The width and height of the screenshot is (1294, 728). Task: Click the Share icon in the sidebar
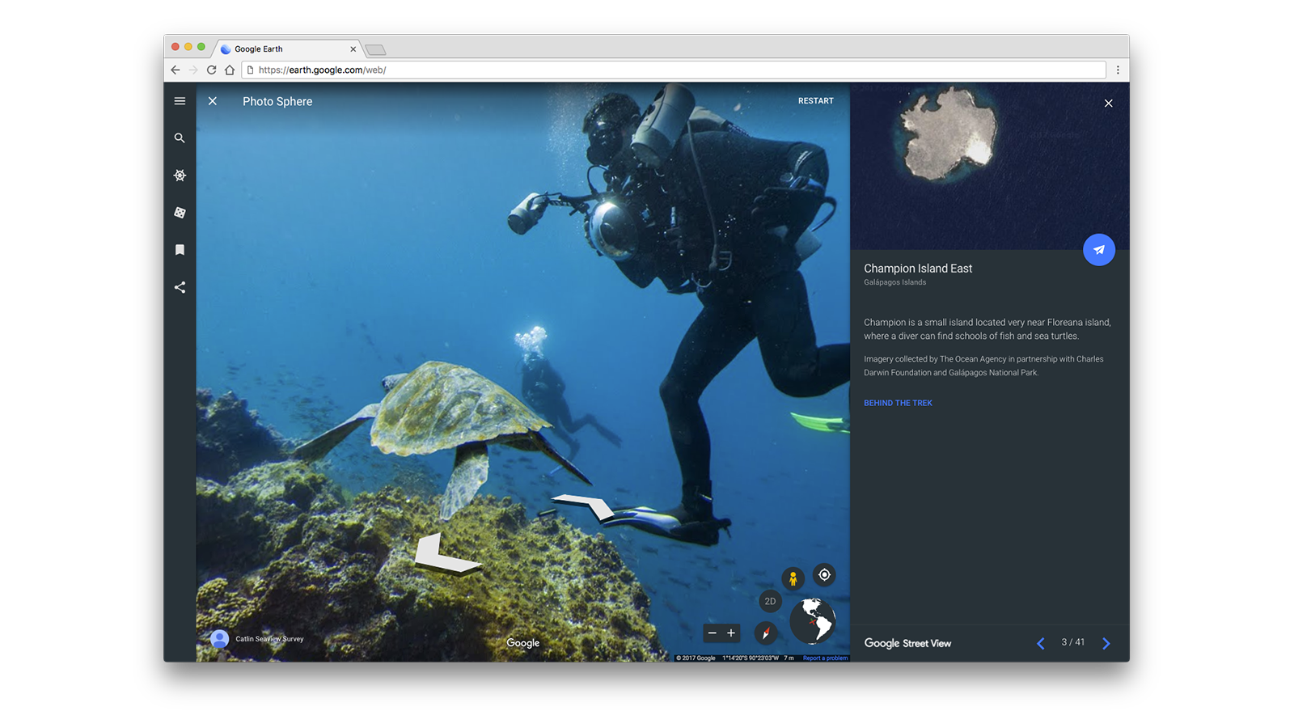[180, 287]
